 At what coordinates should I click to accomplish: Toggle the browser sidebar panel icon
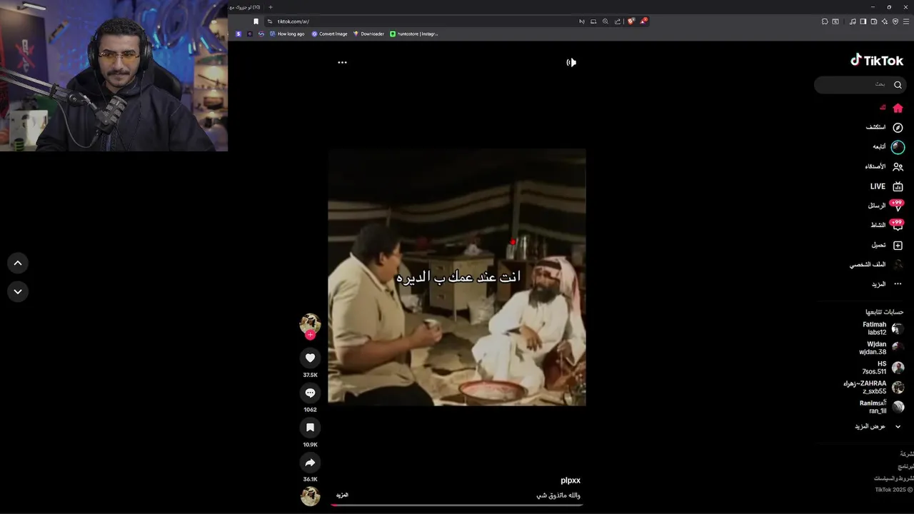pos(863,21)
